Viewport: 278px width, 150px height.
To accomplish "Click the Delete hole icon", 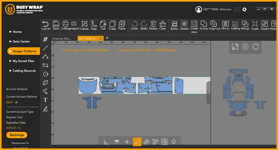I will coord(184,25).
